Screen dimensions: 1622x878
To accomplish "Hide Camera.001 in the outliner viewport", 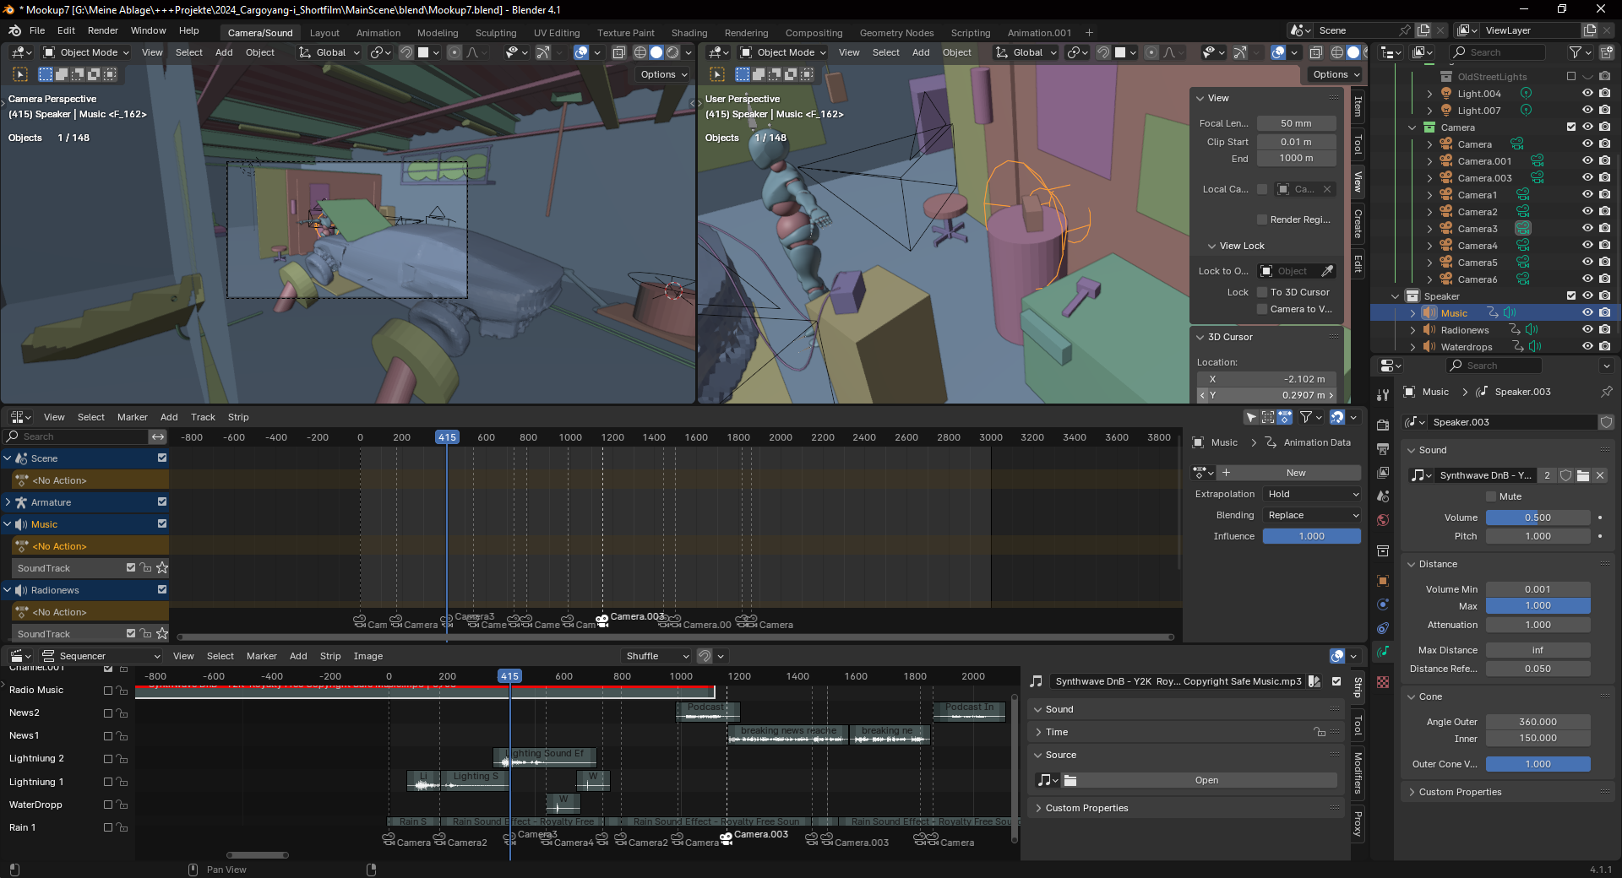I will point(1587,160).
